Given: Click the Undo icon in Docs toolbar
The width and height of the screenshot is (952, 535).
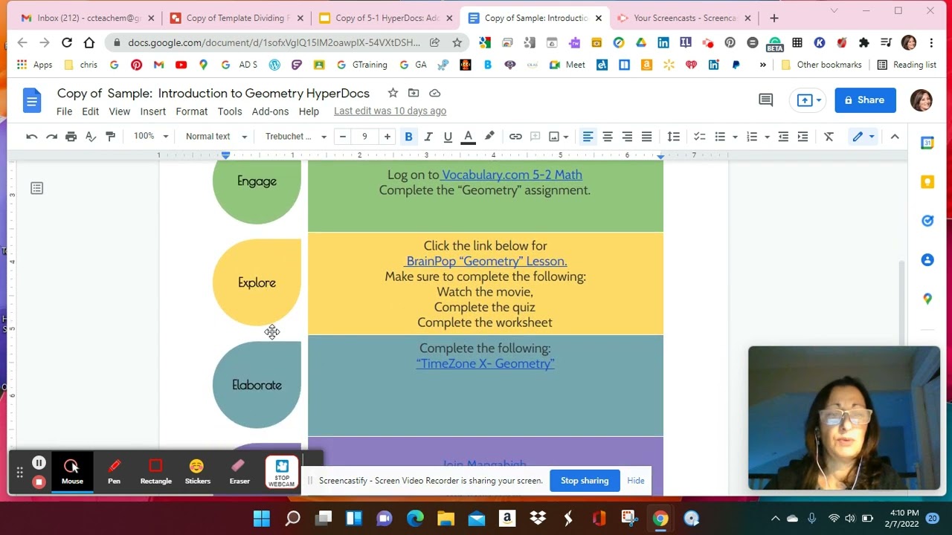Looking at the screenshot, I should [31, 137].
